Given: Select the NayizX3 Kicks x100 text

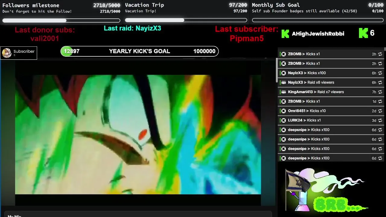Looking at the screenshot, I should tap(307, 73).
